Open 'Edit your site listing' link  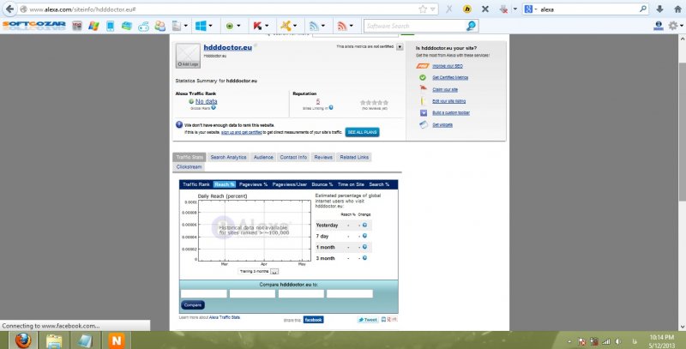pyautogui.click(x=448, y=101)
